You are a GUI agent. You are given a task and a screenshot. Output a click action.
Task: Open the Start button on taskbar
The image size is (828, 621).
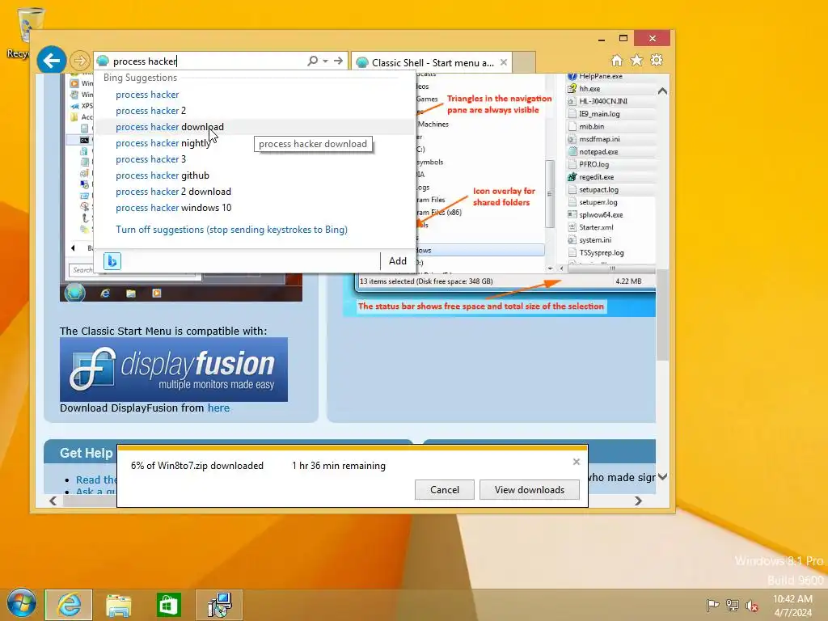pos(22,603)
